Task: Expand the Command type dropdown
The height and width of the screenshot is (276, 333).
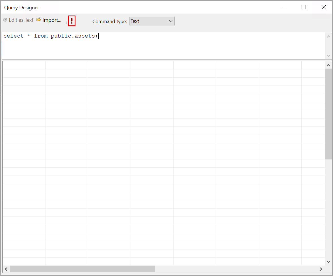Action: point(152,21)
